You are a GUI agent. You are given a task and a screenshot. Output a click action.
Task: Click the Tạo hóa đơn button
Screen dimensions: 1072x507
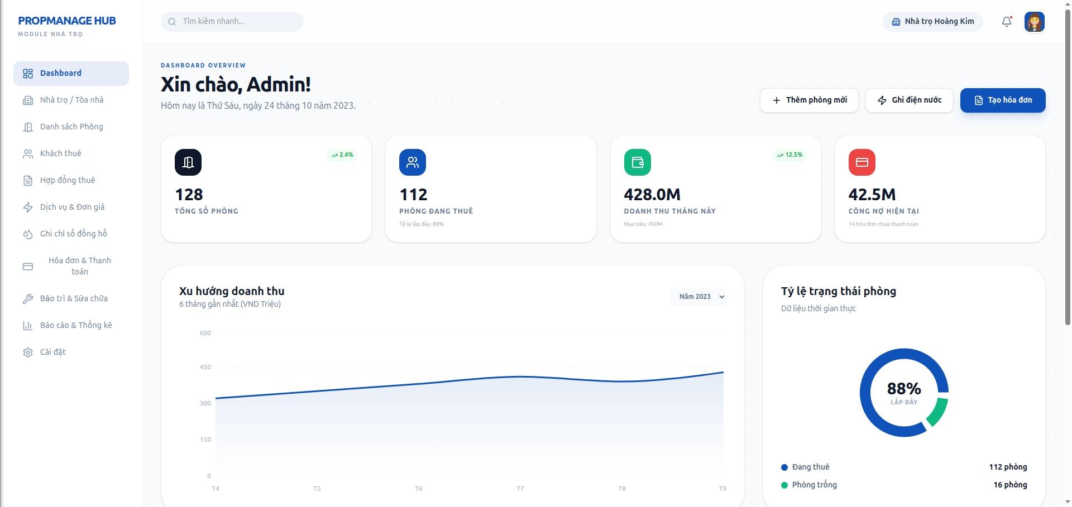click(1002, 100)
